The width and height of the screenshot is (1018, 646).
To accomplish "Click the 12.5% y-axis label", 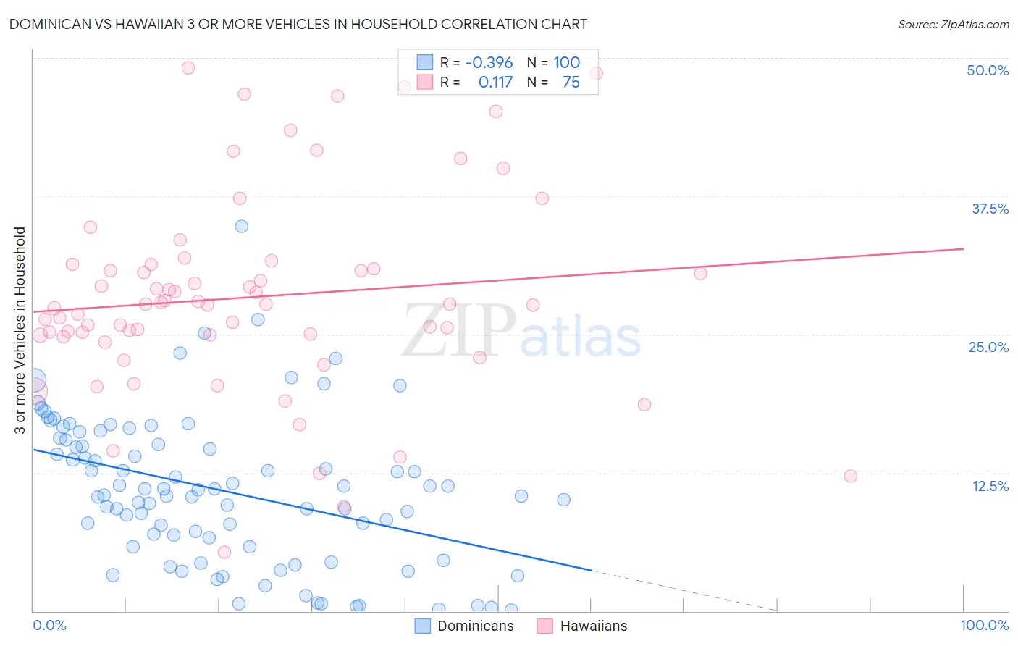I will click(x=990, y=486).
